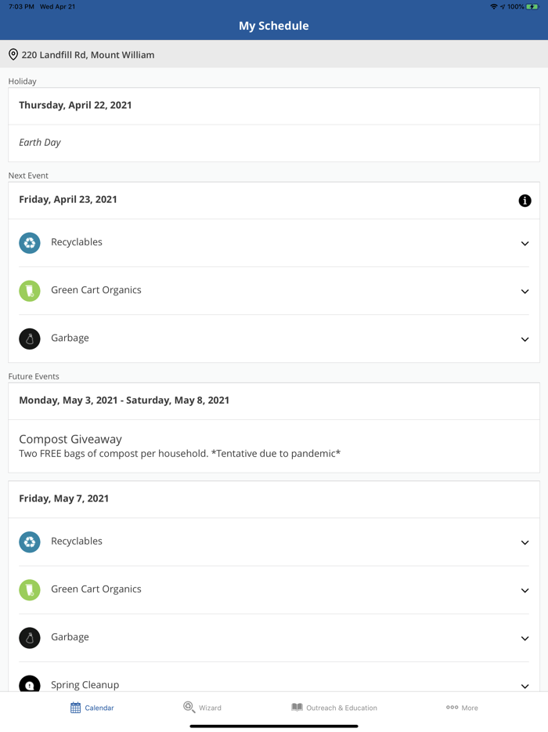Expand Recyclables details for April 23
Viewport: 548px width, 732px height.
pos(525,244)
